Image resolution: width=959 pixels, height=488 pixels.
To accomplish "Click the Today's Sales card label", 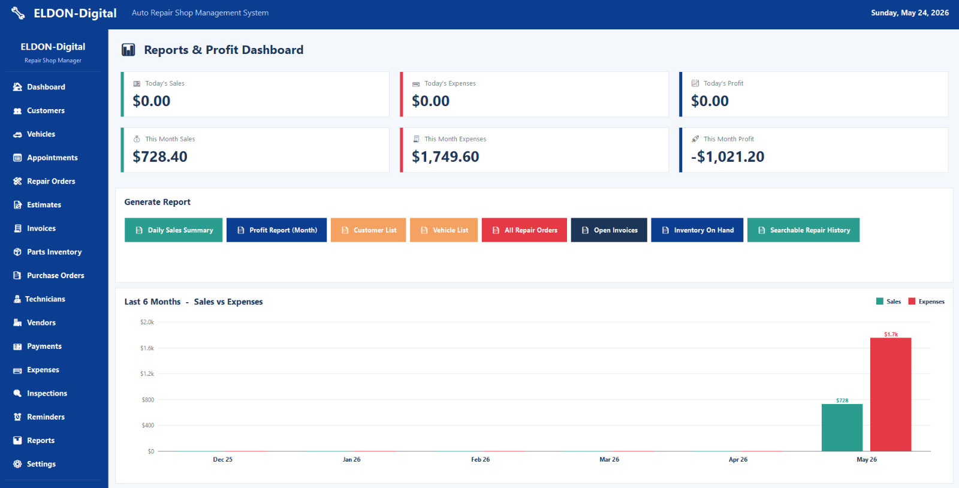I will click(x=165, y=83).
